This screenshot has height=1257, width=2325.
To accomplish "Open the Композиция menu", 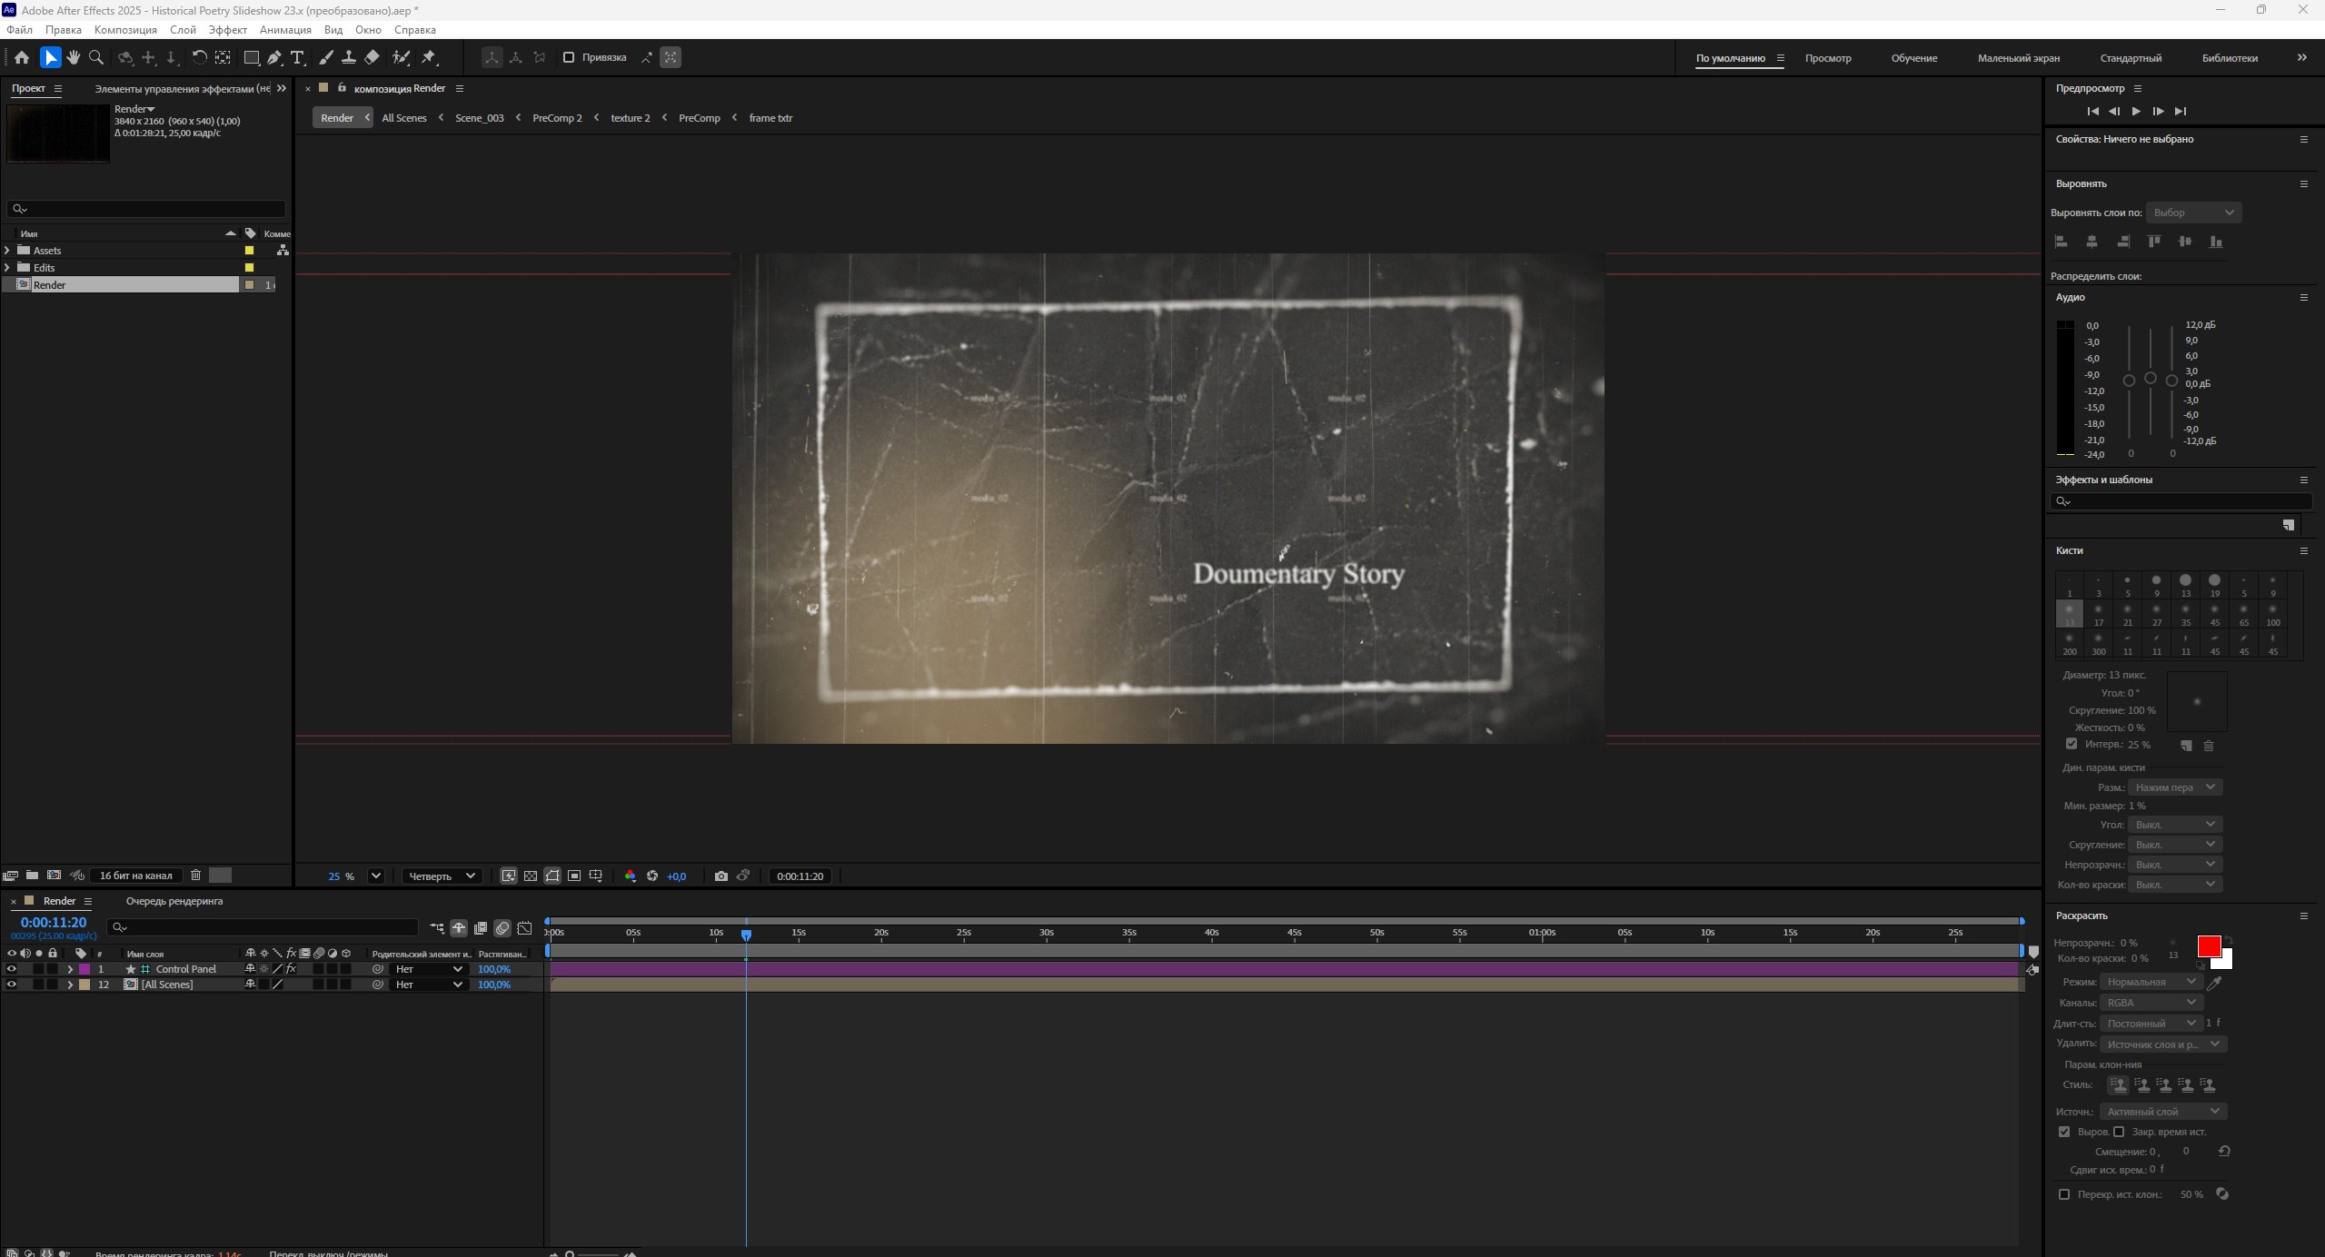I will tap(125, 30).
